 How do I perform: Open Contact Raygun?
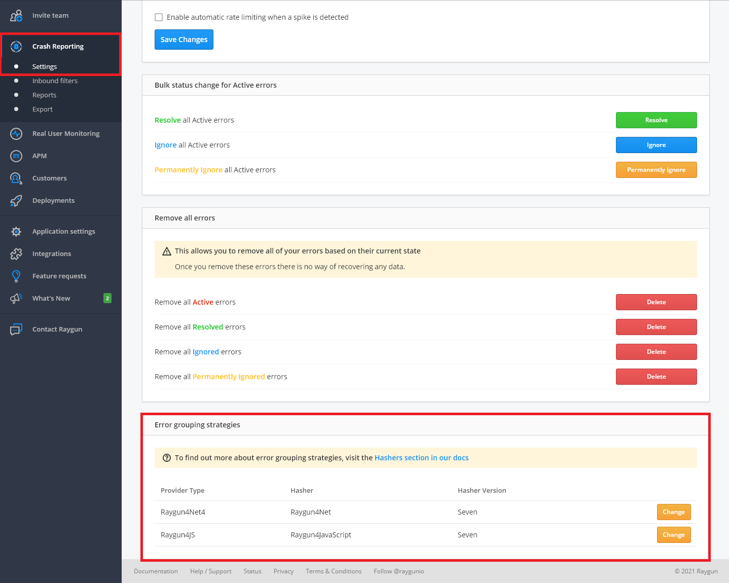(57, 330)
